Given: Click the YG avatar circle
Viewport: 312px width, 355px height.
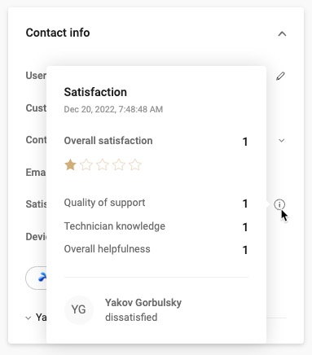Looking at the screenshot, I should click(x=79, y=309).
